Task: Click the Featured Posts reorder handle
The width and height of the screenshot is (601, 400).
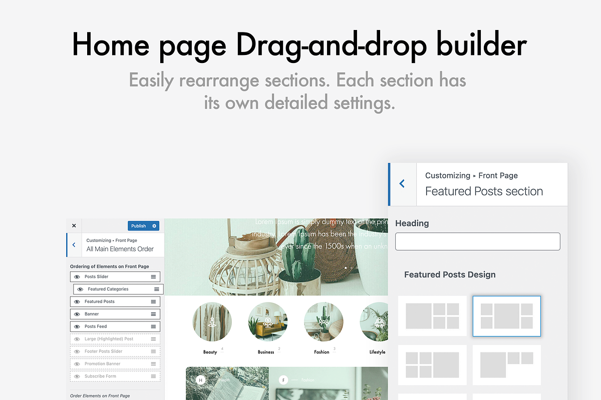Action: point(153,301)
